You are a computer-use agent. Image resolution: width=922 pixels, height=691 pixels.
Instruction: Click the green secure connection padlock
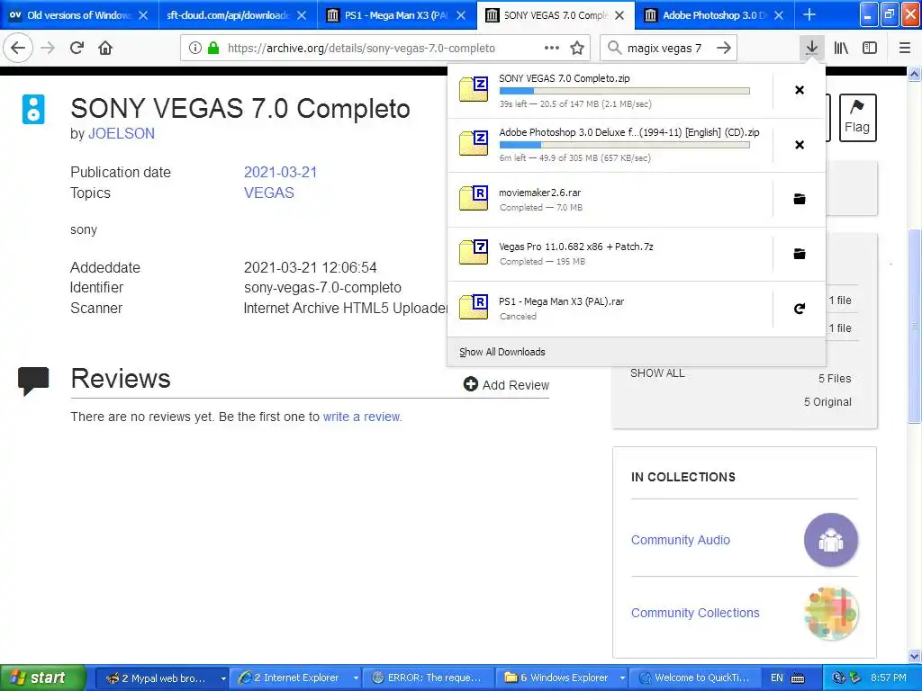coord(213,48)
